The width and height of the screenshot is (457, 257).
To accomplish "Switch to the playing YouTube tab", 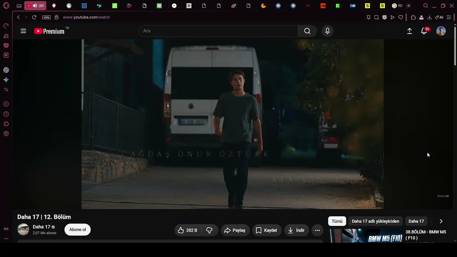I will coord(35,6).
